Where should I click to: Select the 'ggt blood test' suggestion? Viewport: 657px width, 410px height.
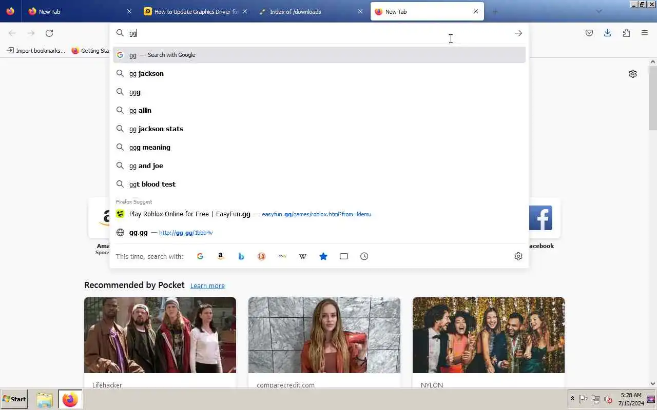(x=319, y=184)
